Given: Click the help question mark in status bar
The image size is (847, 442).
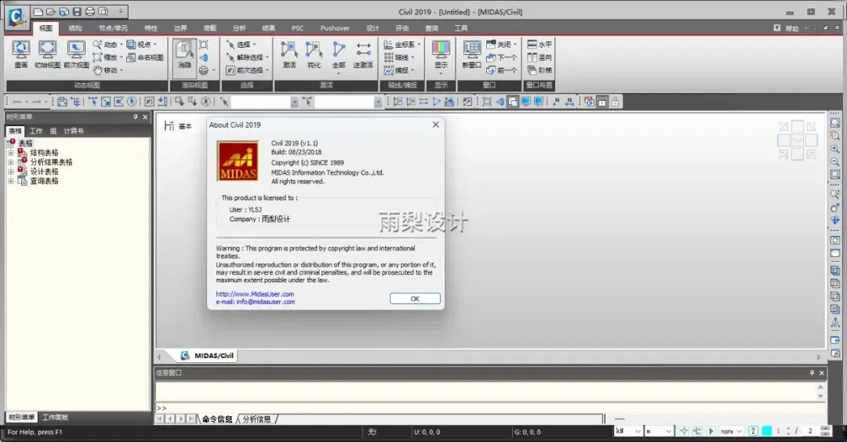Looking at the screenshot, I should pyautogui.click(x=753, y=431).
